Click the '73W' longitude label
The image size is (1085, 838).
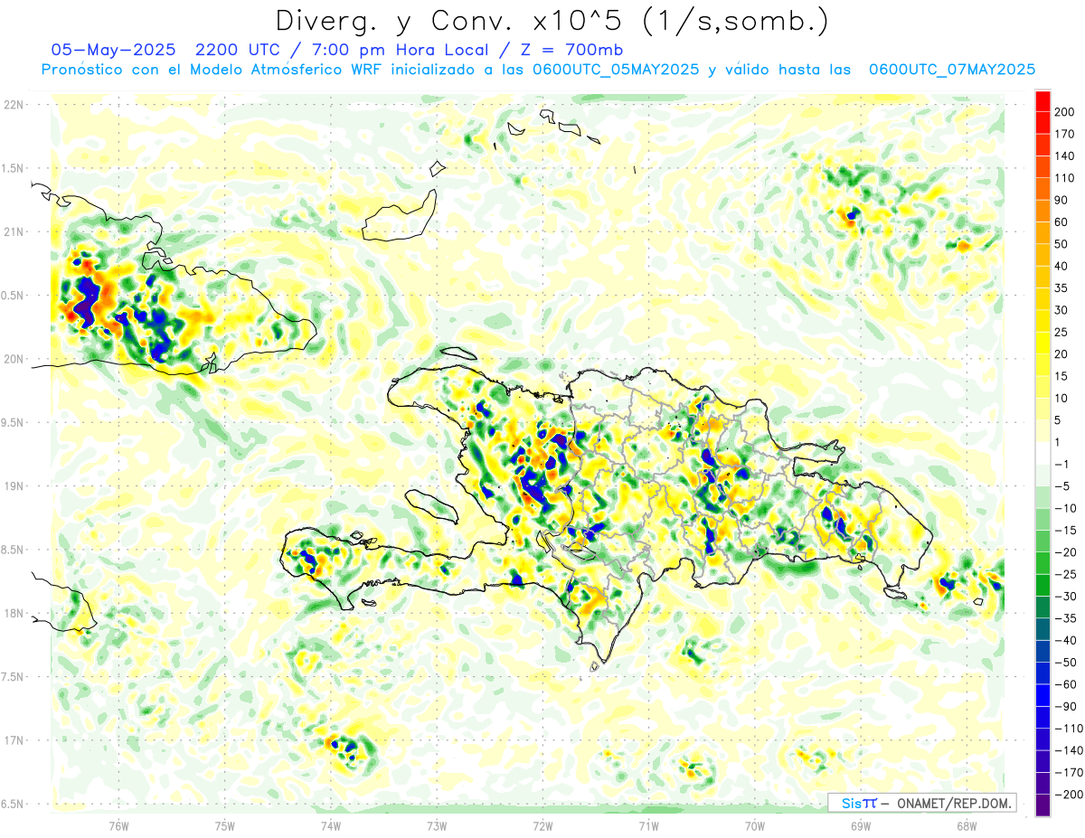coord(437,824)
